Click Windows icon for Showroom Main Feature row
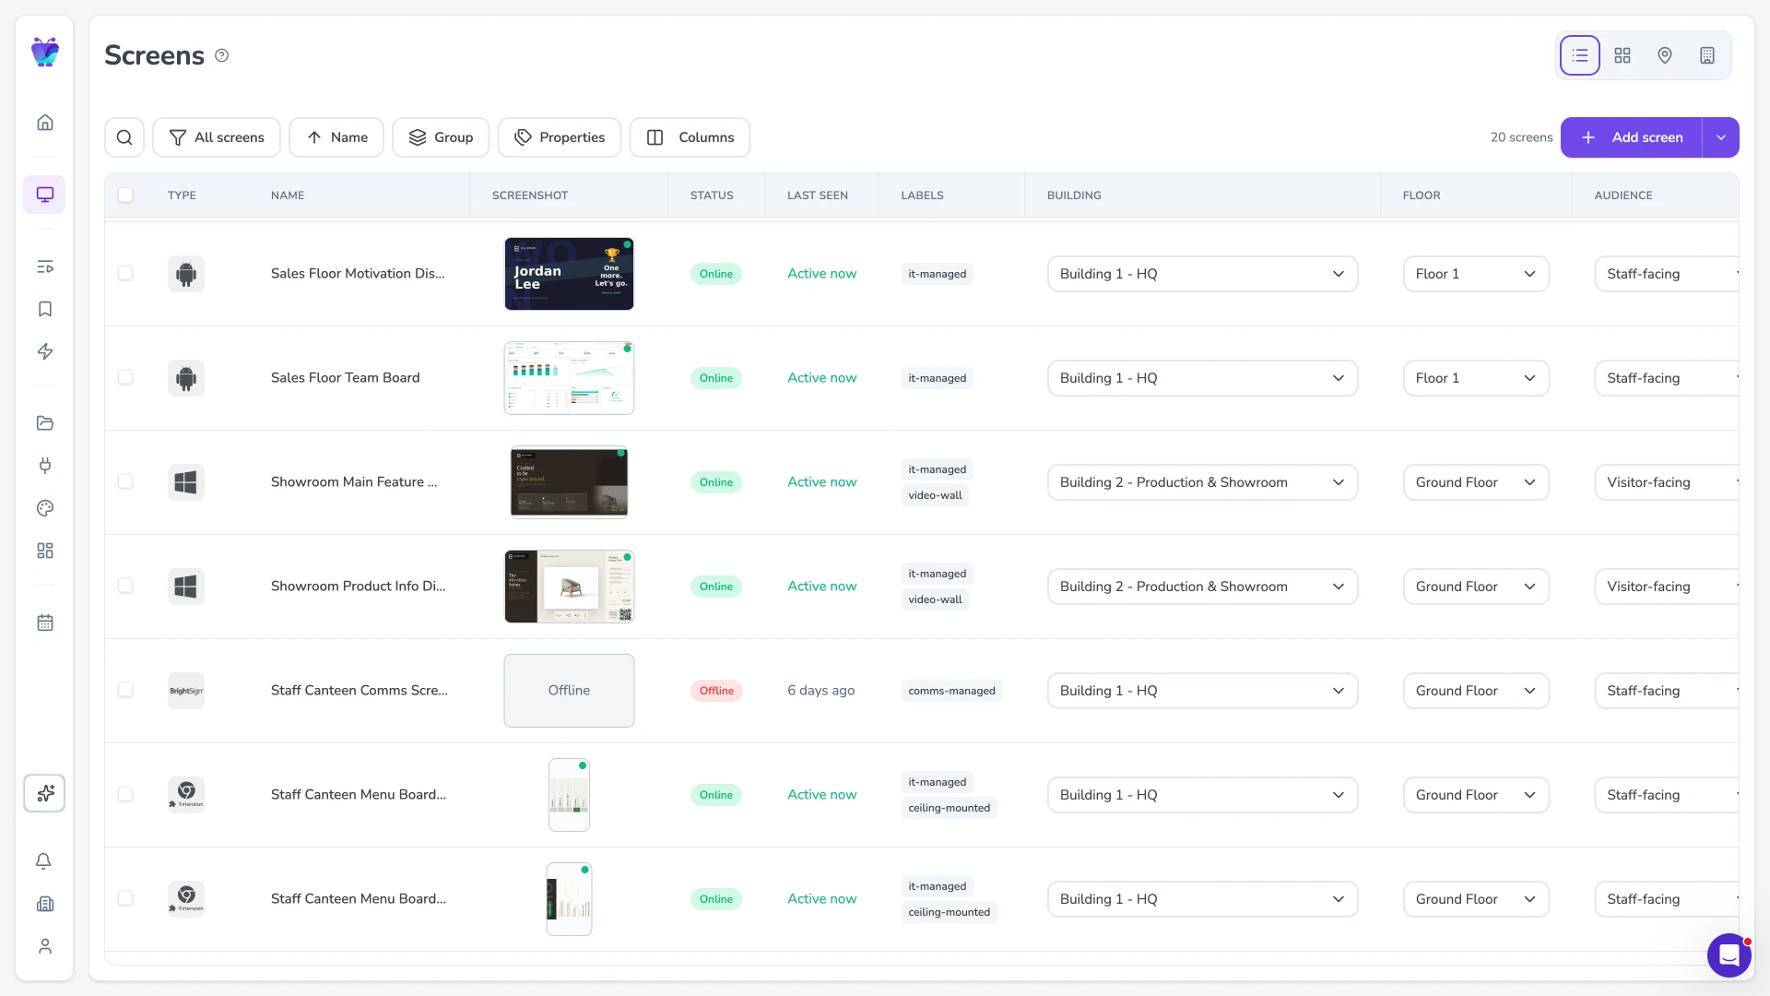 pos(186,482)
